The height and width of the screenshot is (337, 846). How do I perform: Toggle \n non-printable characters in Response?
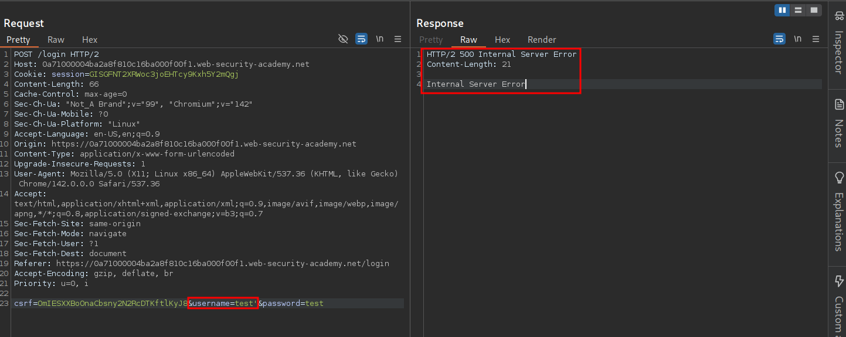[x=797, y=39]
